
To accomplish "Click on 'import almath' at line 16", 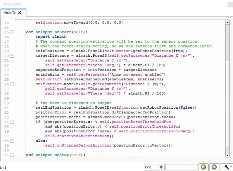I will tap(51, 37).
